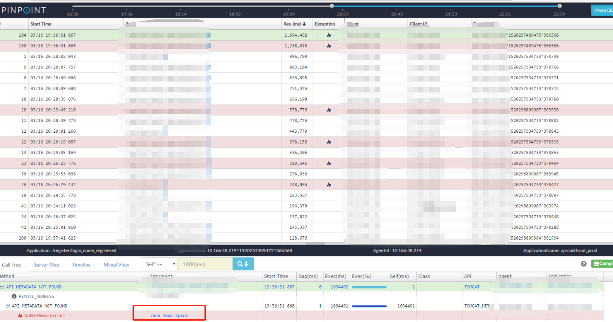Open the Timeline tab

81,265
